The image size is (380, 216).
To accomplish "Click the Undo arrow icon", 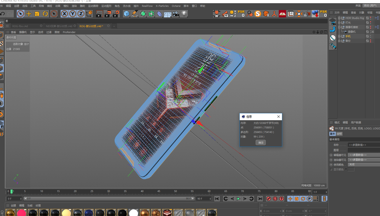I will click(3, 14).
